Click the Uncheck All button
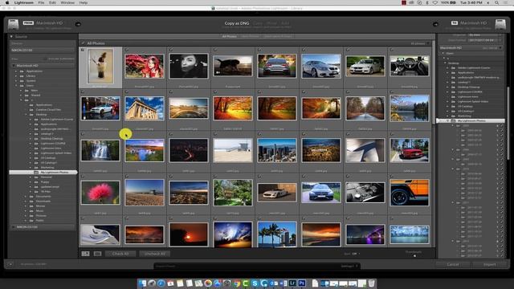This screenshot has height=289, width=514. [155, 254]
